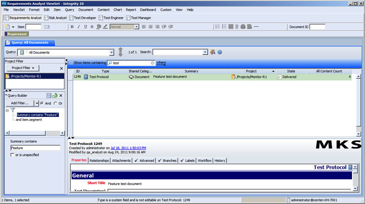Switch to Test Engineer view

111,18
